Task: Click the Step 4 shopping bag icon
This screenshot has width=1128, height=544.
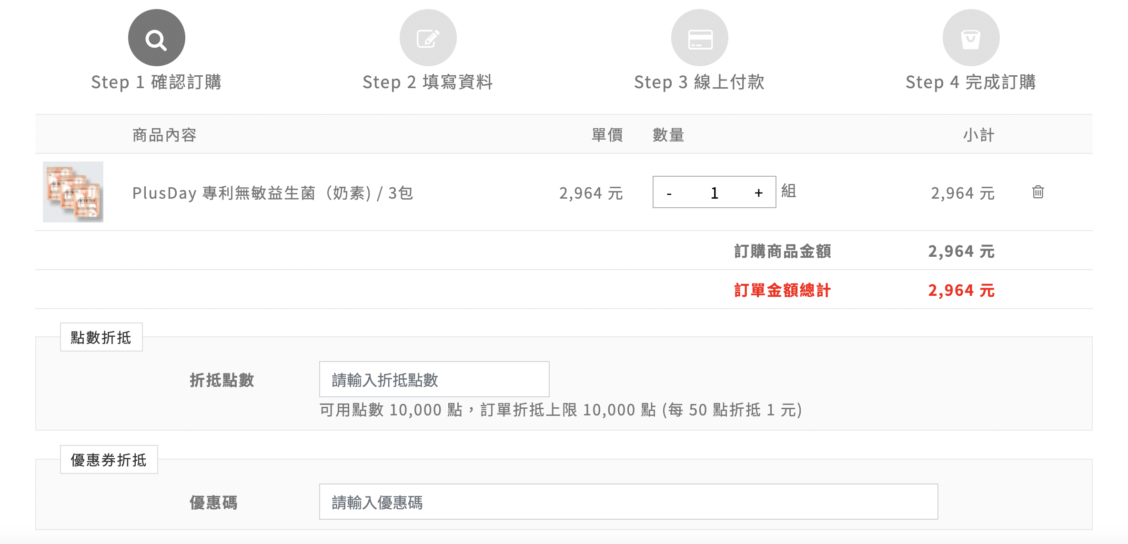Action: point(971,38)
